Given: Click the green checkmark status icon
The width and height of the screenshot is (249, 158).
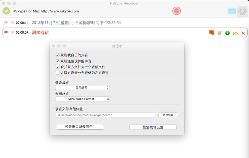Looking at the screenshot, I should tap(6, 11).
